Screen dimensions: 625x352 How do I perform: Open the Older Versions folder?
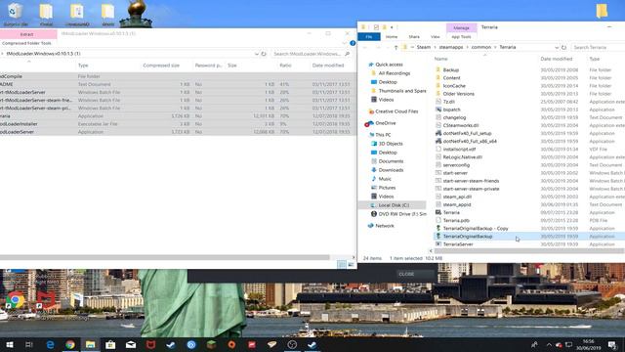[x=458, y=94]
